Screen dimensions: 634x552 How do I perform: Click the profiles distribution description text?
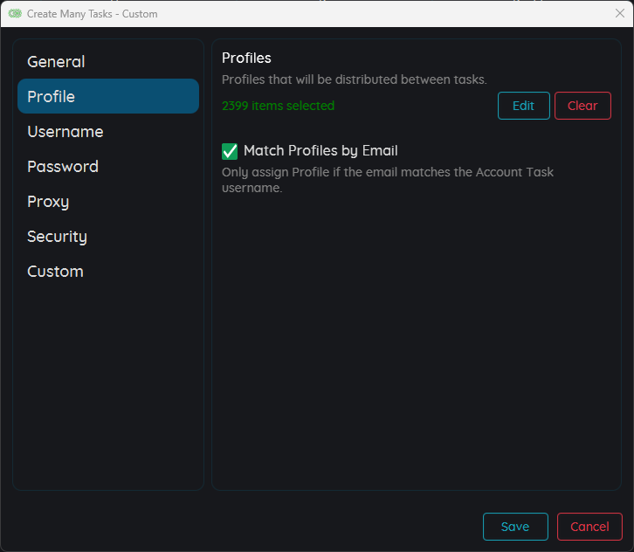pyautogui.click(x=354, y=79)
